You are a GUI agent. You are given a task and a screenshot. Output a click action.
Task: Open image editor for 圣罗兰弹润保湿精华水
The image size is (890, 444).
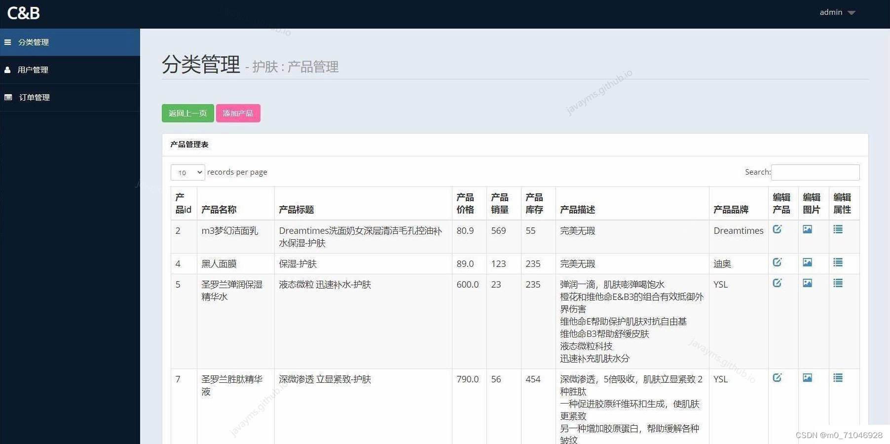807,283
